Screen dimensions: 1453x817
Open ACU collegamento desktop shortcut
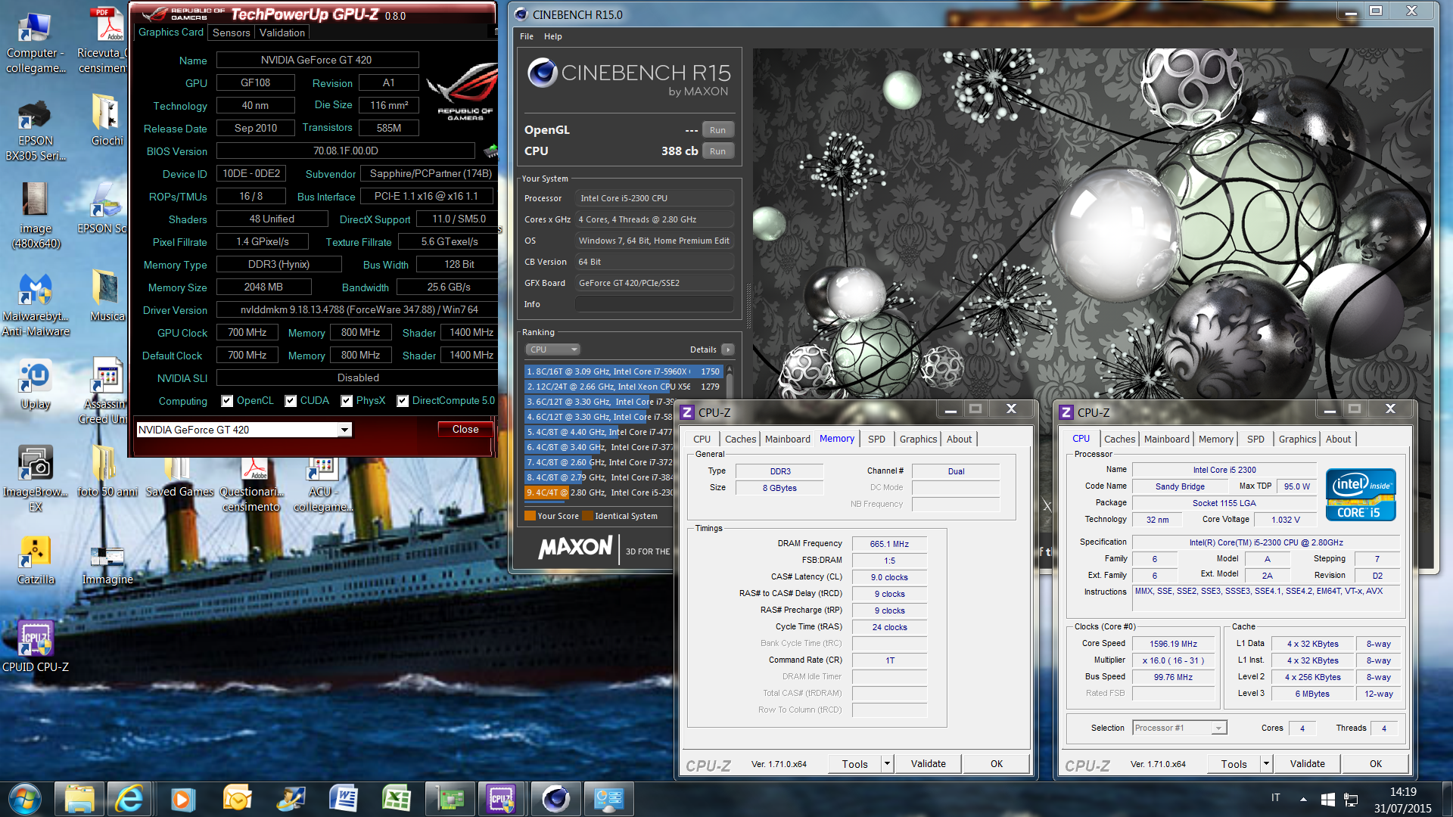[322, 485]
